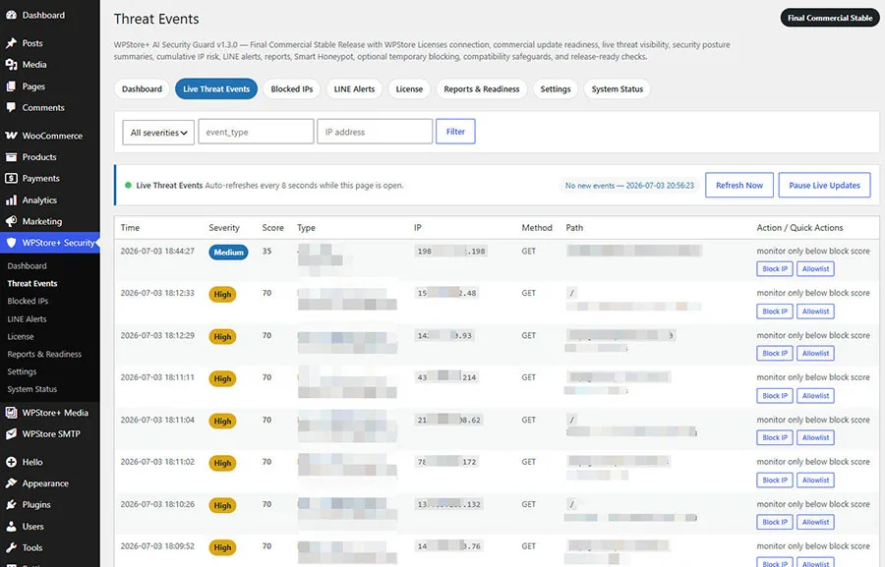
Task: Click the Comments bubble icon
Action: 11,107
